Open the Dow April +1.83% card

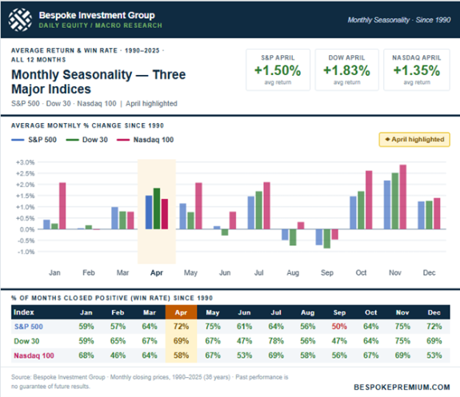tap(346, 69)
